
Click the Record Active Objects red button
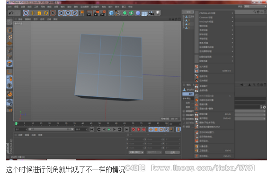point(133,130)
